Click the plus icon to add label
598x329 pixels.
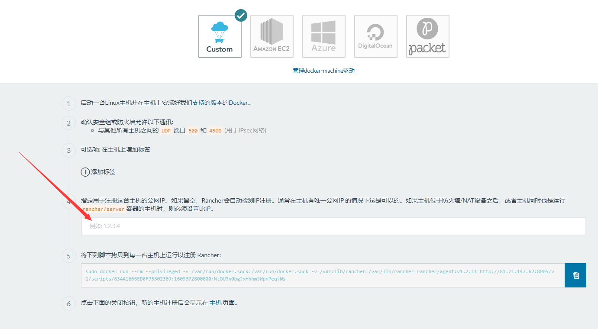coord(85,172)
